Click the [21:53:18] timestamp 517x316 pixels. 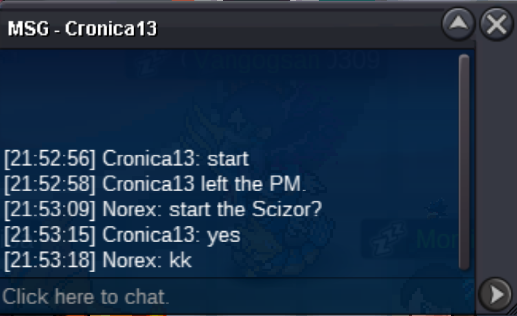[x=50, y=260]
